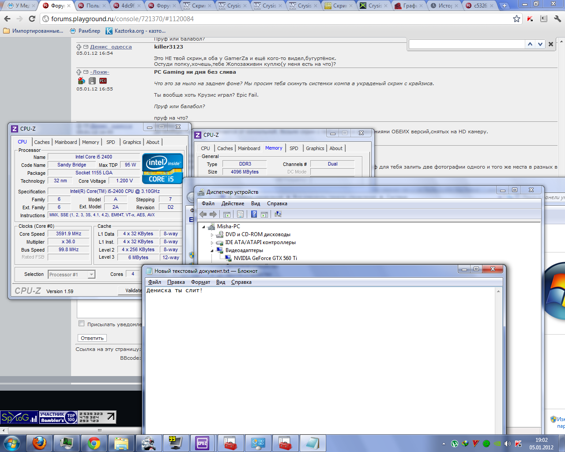Reload the forum page in Chrome
Image resolution: width=565 pixels, height=452 pixels.
[32, 19]
